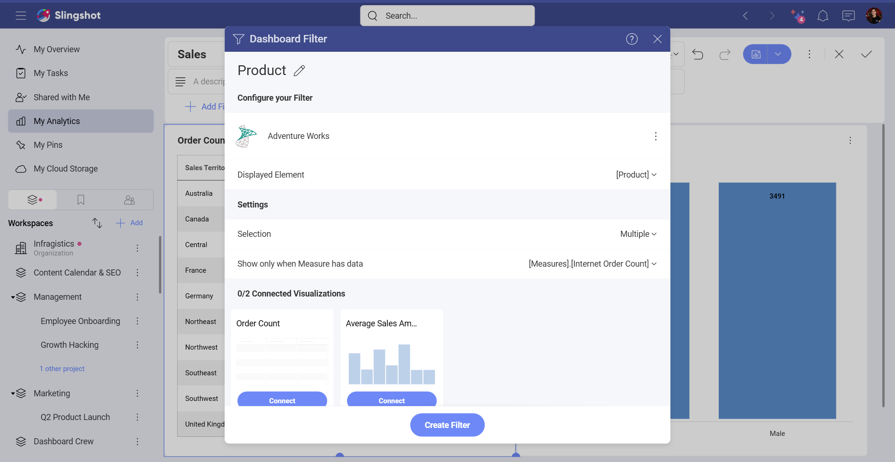Screen dimensions: 895x462
Task: Undo the last dashboard change
Action: (x=698, y=55)
